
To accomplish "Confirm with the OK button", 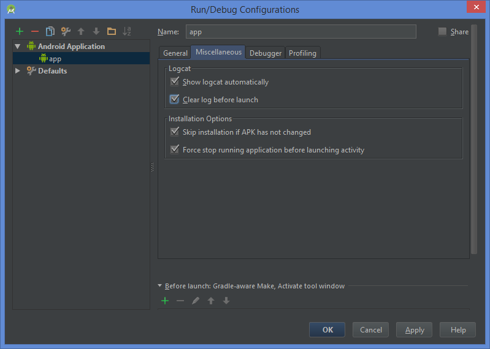I will 327,329.
